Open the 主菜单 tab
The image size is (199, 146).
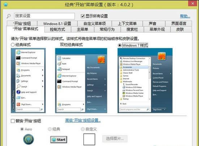[x=82, y=29]
